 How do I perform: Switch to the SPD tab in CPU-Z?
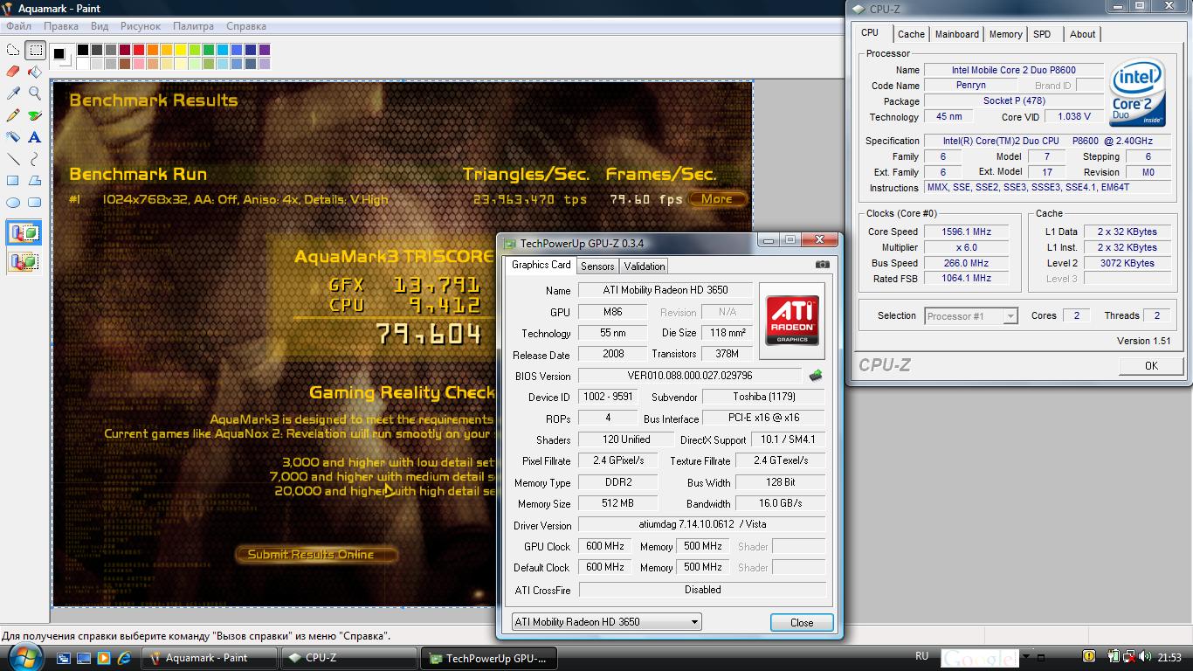click(1042, 34)
